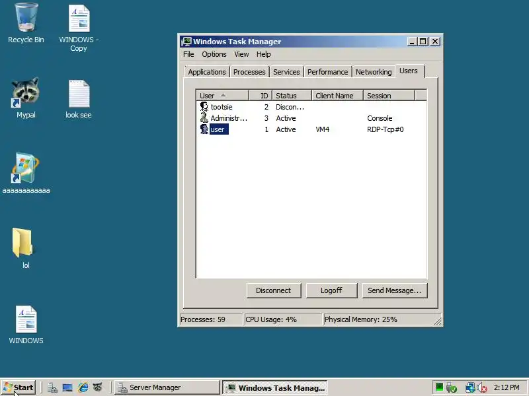Sort by the Status column header
529x396 pixels.
point(292,95)
